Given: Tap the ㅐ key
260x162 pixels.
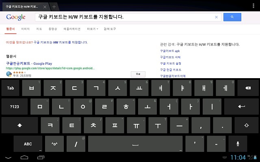Looking at the screenshot, I should tap(204, 88).
